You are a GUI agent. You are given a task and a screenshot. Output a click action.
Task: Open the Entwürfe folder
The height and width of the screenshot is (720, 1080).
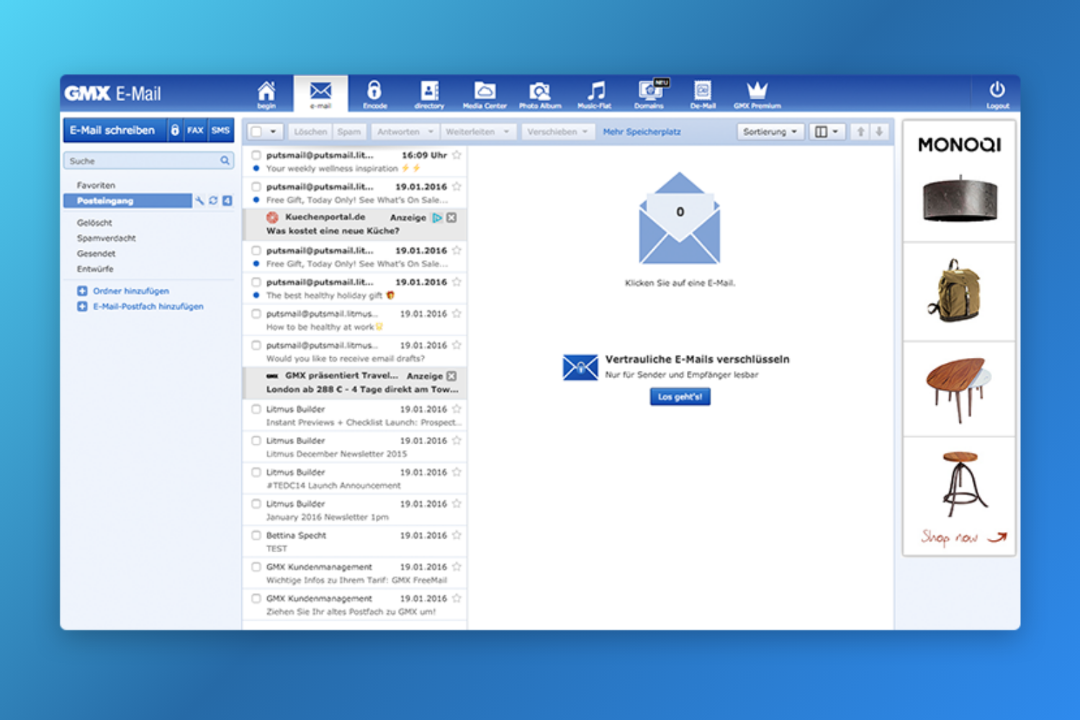tap(95, 269)
